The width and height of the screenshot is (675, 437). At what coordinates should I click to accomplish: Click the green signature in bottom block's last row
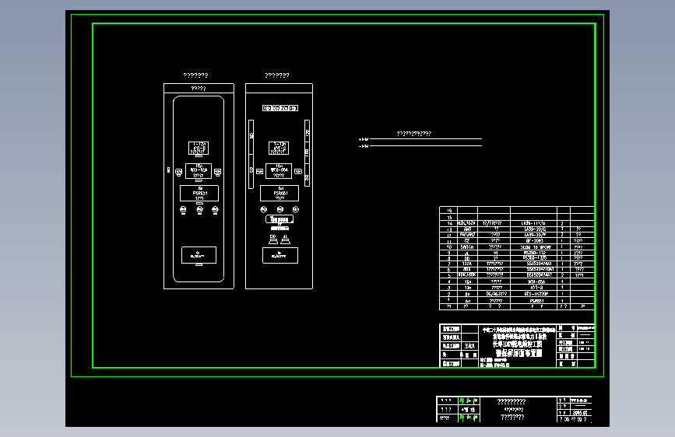point(468,418)
